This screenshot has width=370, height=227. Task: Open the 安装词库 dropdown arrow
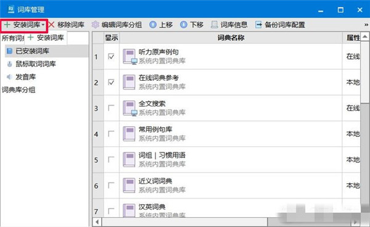[x=43, y=25]
